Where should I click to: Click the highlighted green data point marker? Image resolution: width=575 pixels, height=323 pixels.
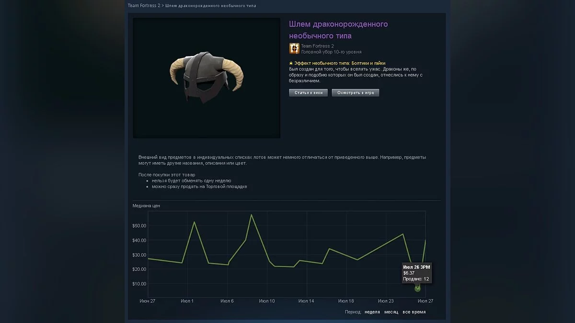[x=417, y=289]
